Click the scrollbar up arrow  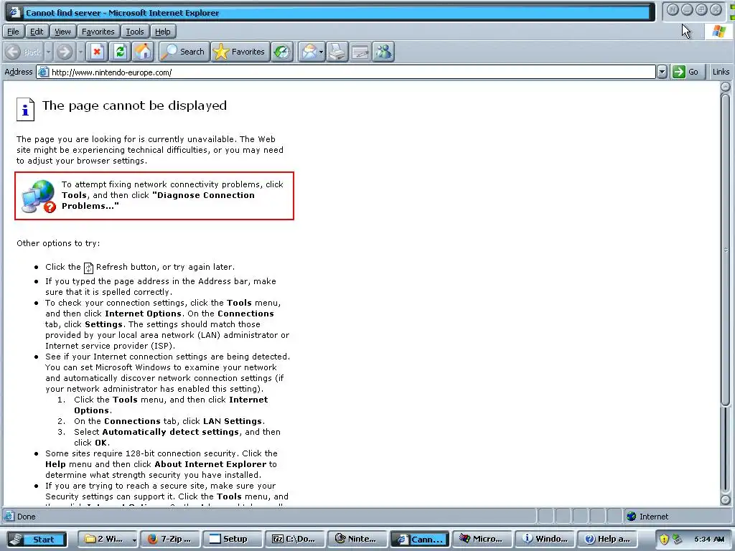pos(725,87)
